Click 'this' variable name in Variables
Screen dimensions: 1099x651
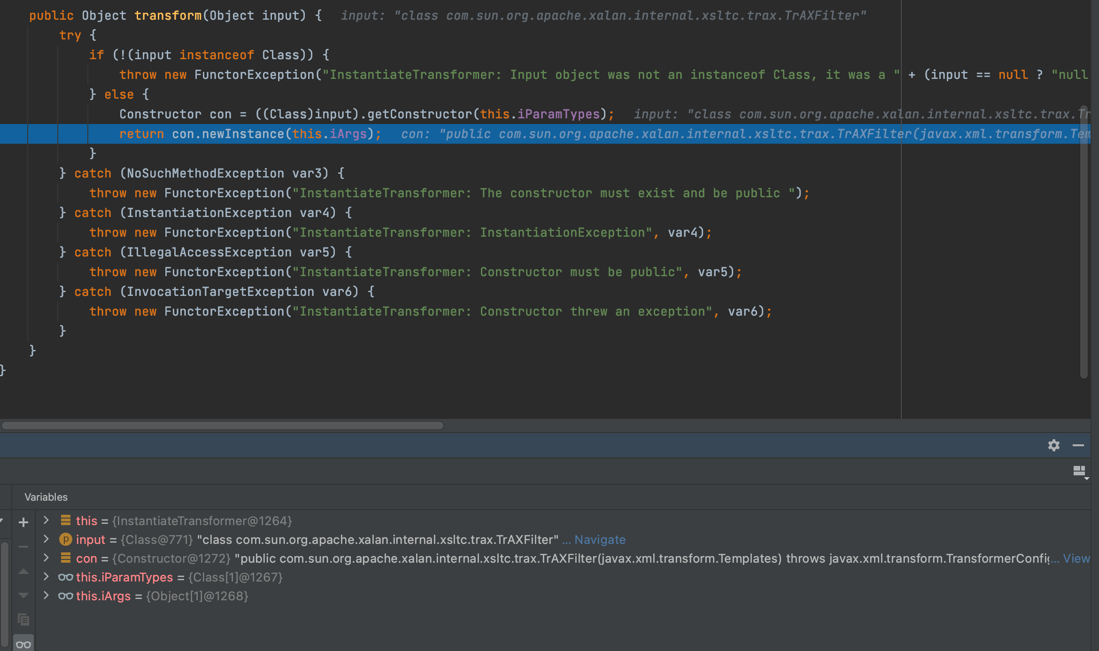[x=86, y=521]
